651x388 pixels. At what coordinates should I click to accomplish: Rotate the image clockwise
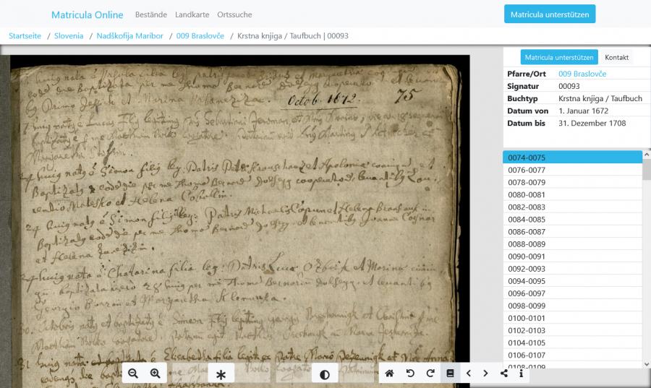tap(430, 374)
